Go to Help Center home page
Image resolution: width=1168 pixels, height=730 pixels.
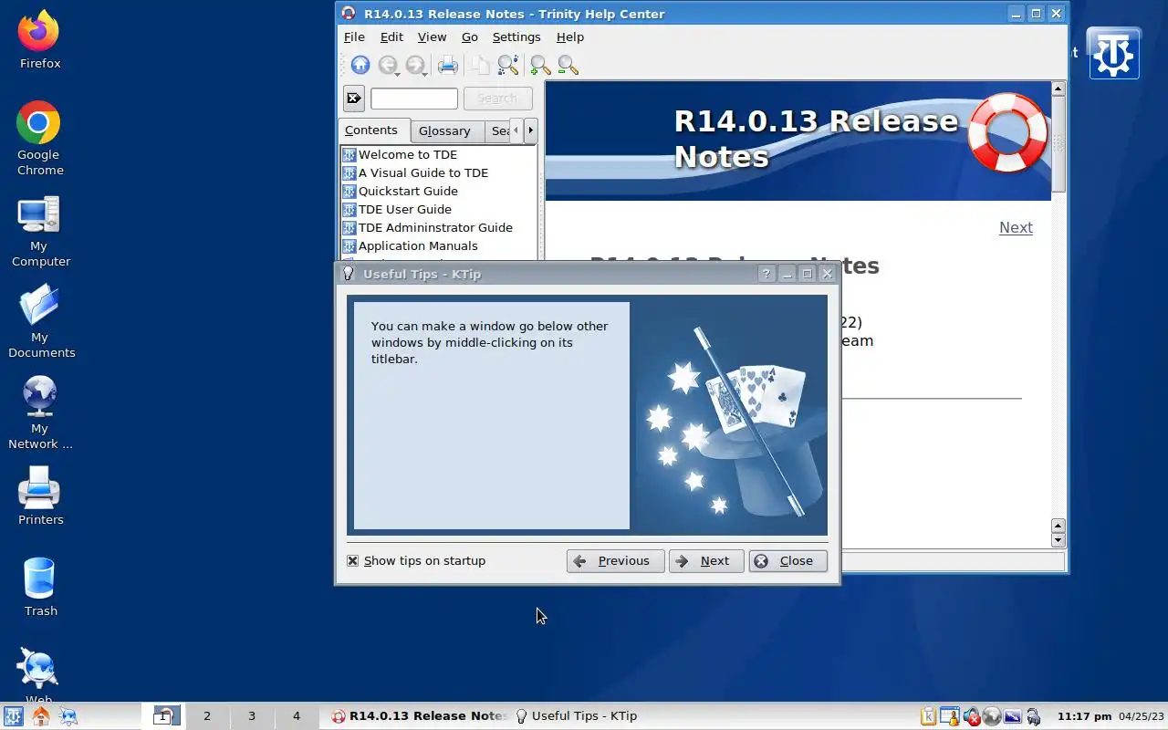(x=360, y=65)
